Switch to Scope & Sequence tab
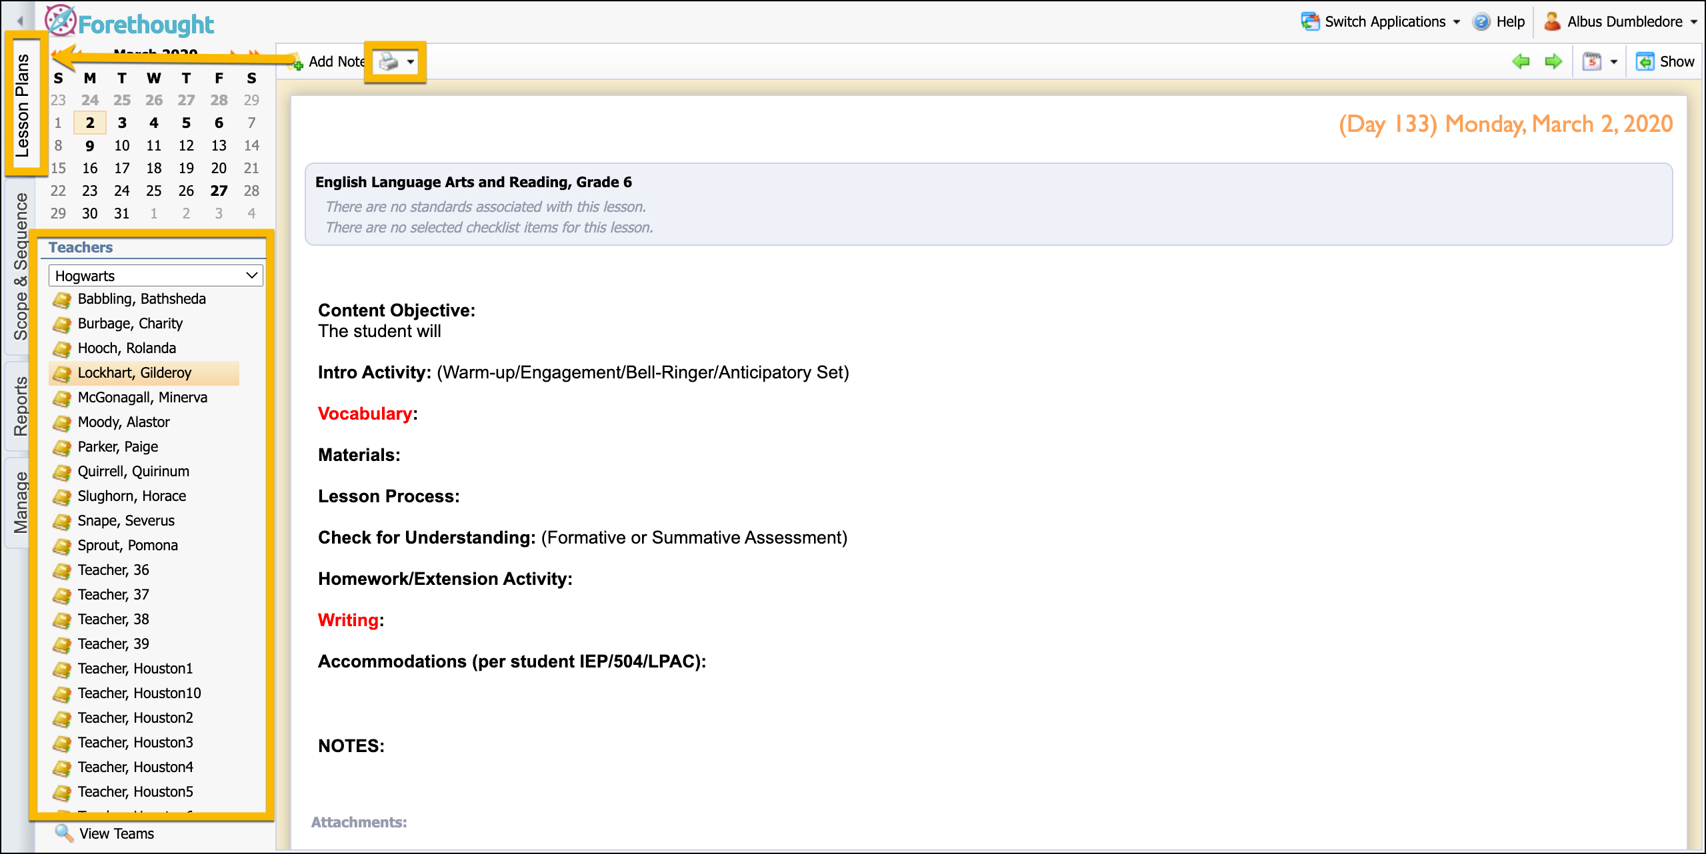 pos(21,266)
